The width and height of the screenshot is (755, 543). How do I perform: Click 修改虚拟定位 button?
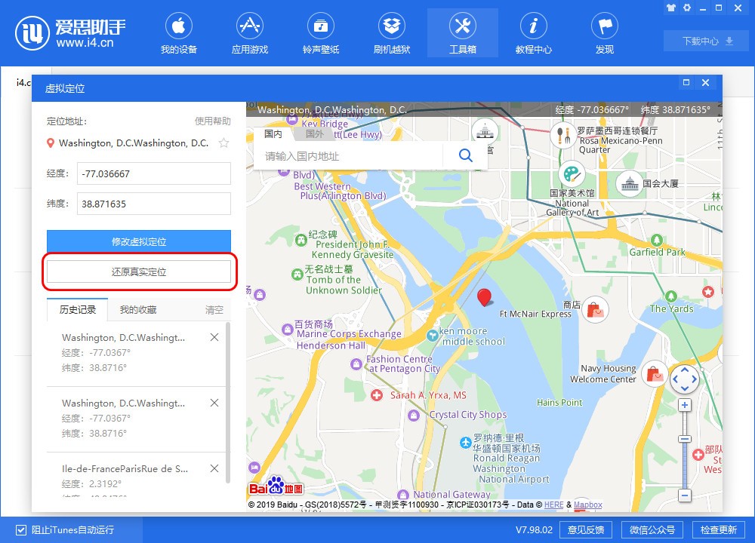tap(139, 242)
